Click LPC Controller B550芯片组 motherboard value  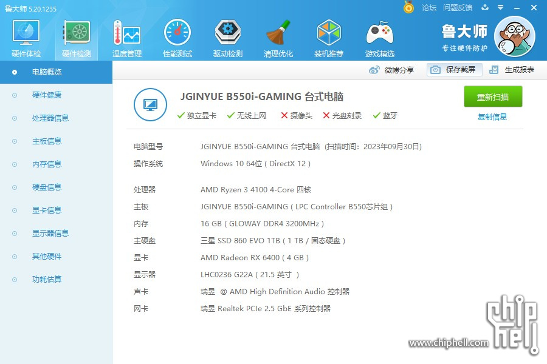tap(297, 207)
